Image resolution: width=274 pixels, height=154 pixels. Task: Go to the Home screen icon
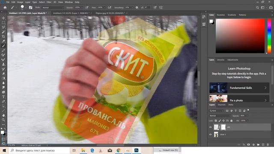pos(5,8)
